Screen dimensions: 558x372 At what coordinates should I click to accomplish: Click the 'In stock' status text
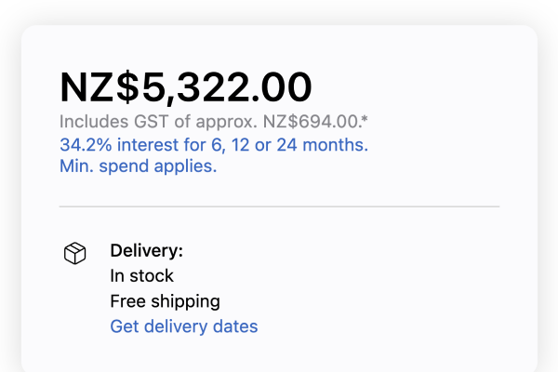pos(141,275)
